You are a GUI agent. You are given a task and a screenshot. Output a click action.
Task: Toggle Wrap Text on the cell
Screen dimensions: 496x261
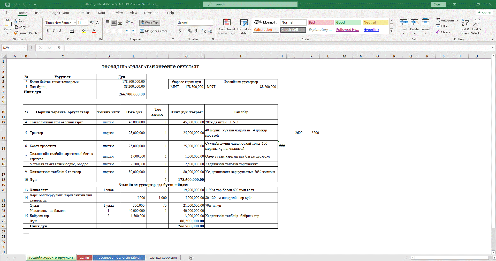150,23
